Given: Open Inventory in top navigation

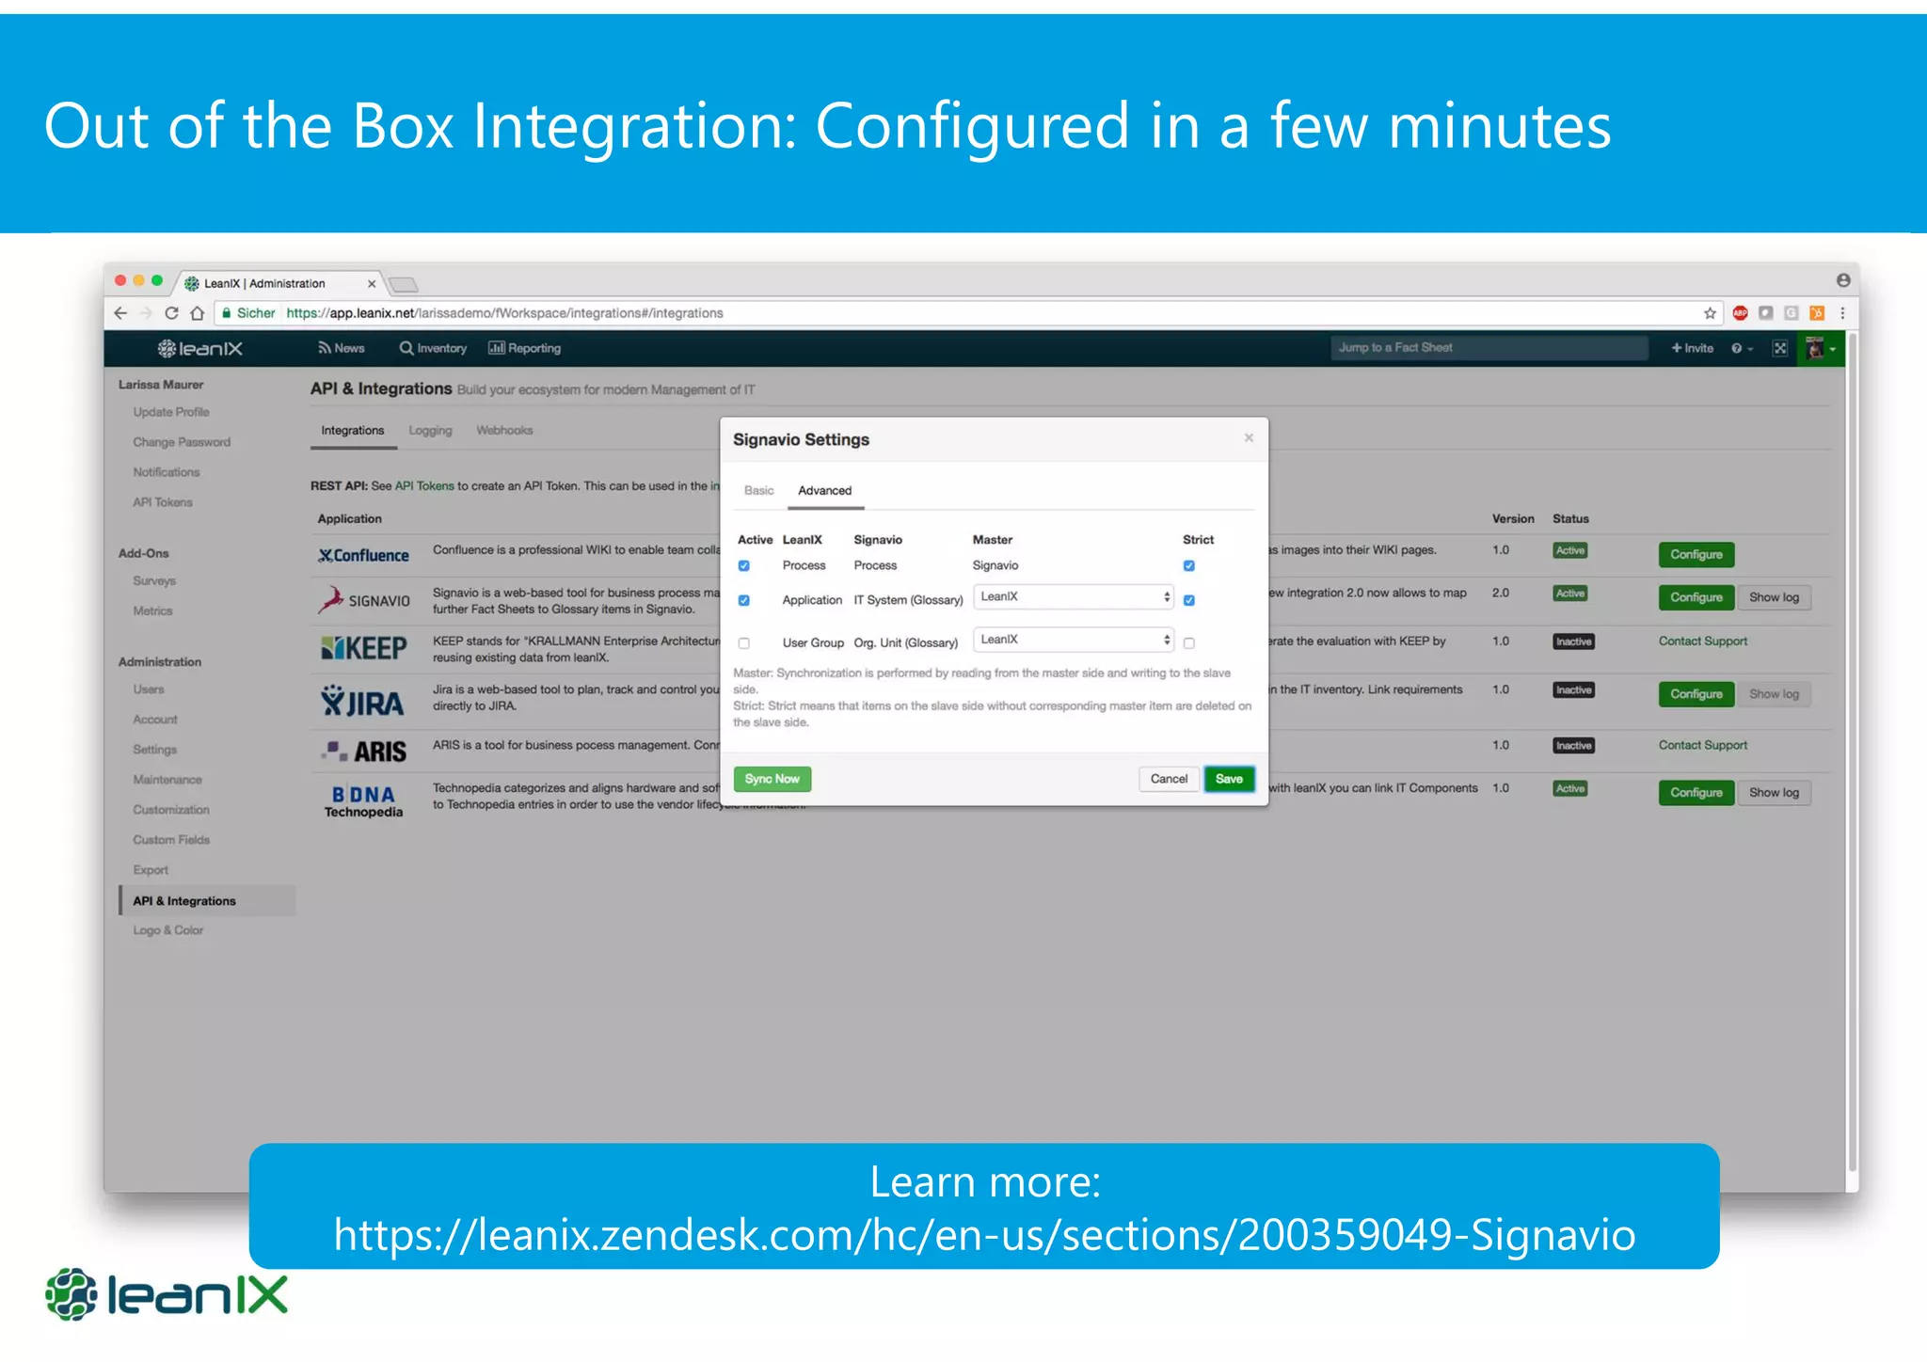Looking at the screenshot, I should tap(433, 348).
